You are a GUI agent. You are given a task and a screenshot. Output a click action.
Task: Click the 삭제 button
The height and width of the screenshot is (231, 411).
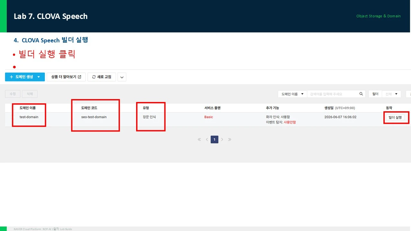click(x=30, y=94)
